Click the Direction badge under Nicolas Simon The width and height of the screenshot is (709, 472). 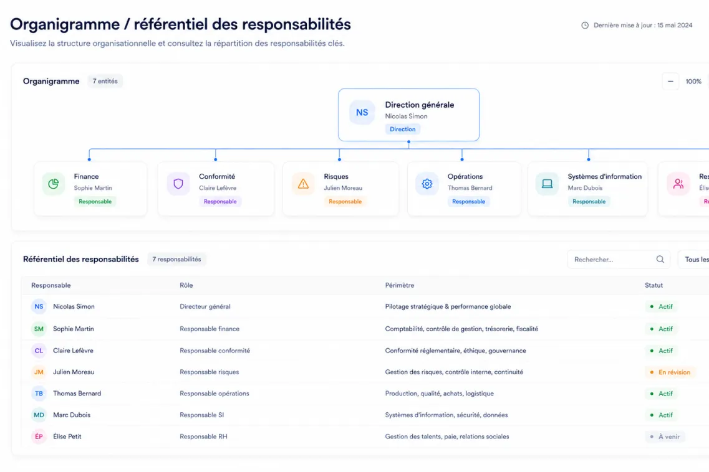(402, 129)
